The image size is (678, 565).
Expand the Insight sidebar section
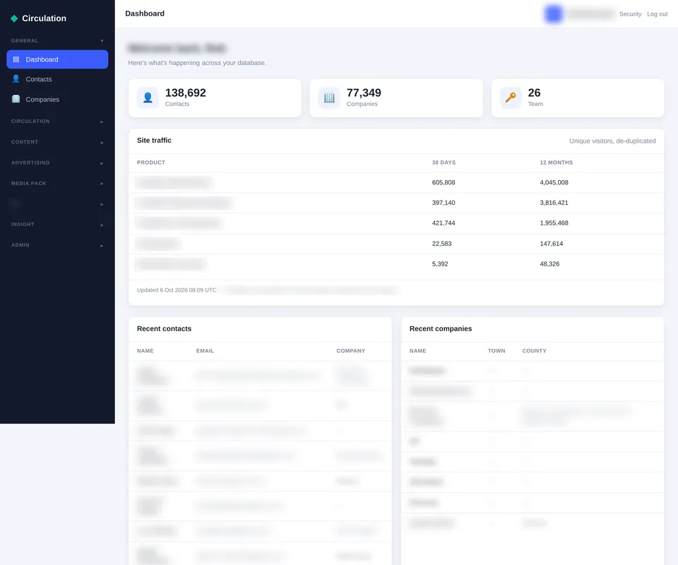coord(57,225)
